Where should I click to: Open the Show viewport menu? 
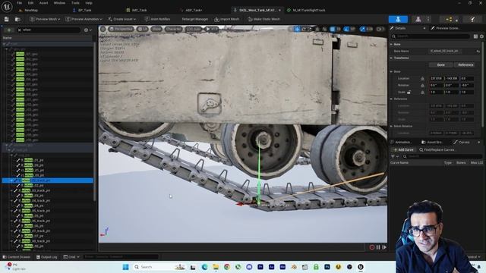[x=156, y=29]
